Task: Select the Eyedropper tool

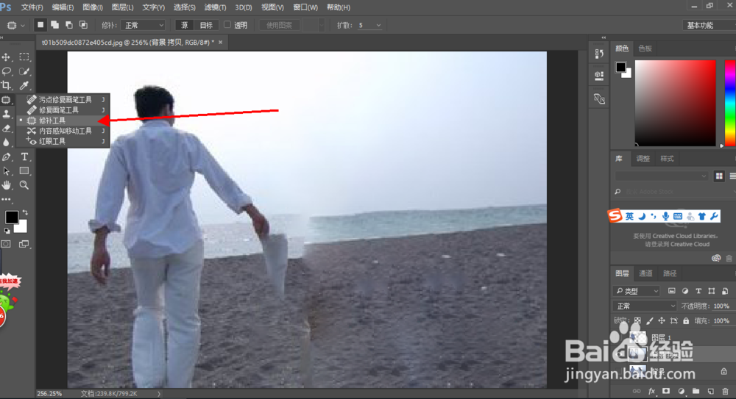Action: (24, 85)
